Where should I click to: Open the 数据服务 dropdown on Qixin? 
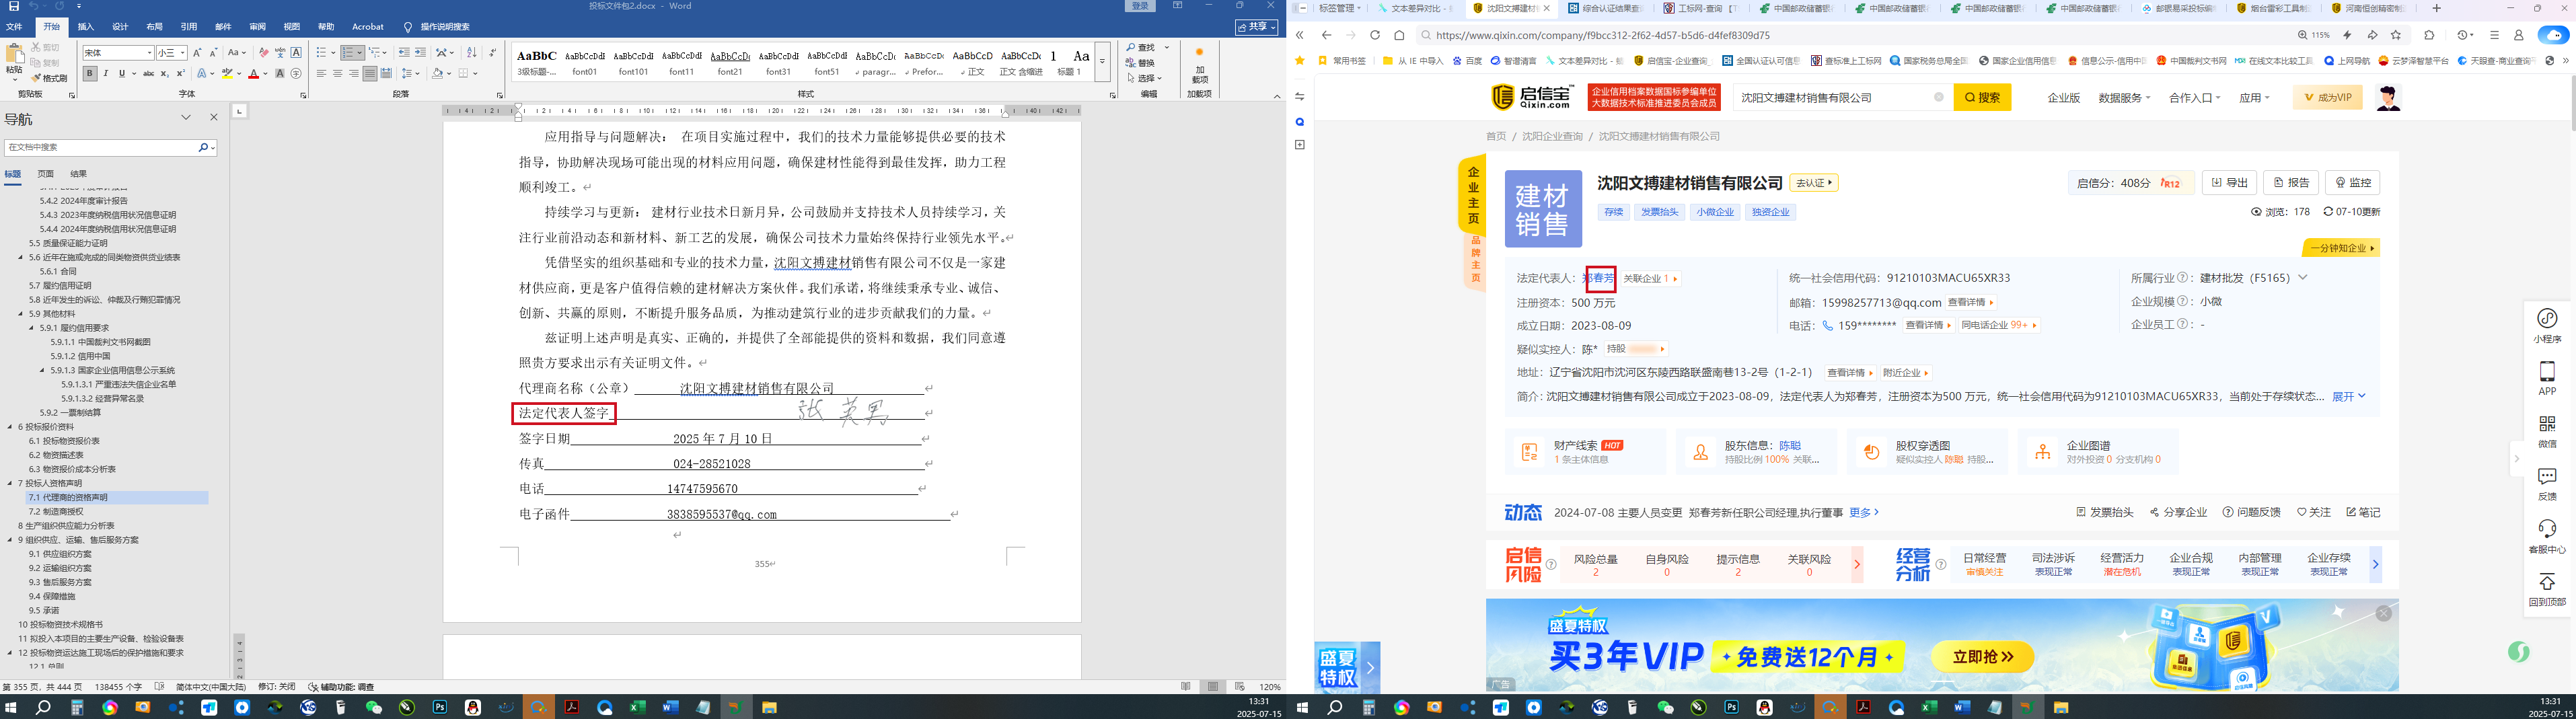pos(2124,98)
